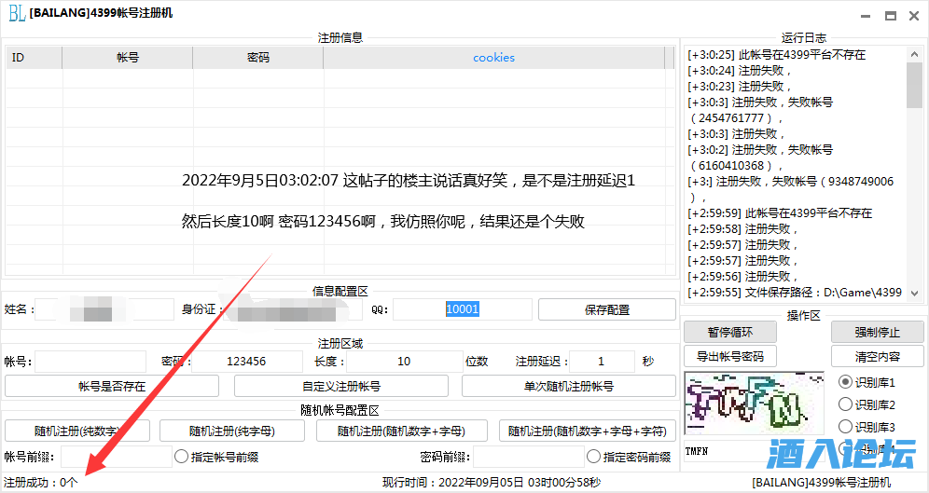Click the ID column header
This screenshot has height=493, width=929.
coord(34,58)
